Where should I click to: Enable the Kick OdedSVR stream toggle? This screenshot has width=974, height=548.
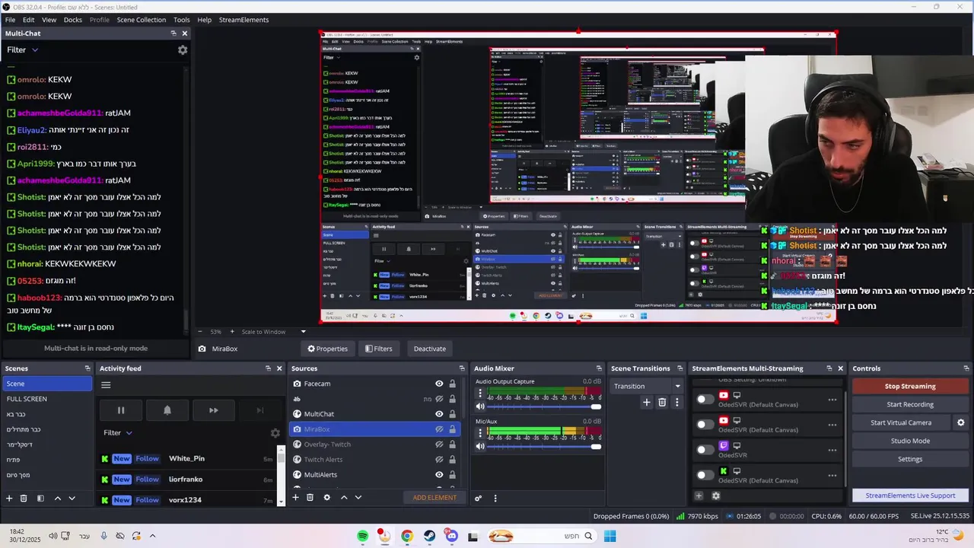tap(705, 475)
